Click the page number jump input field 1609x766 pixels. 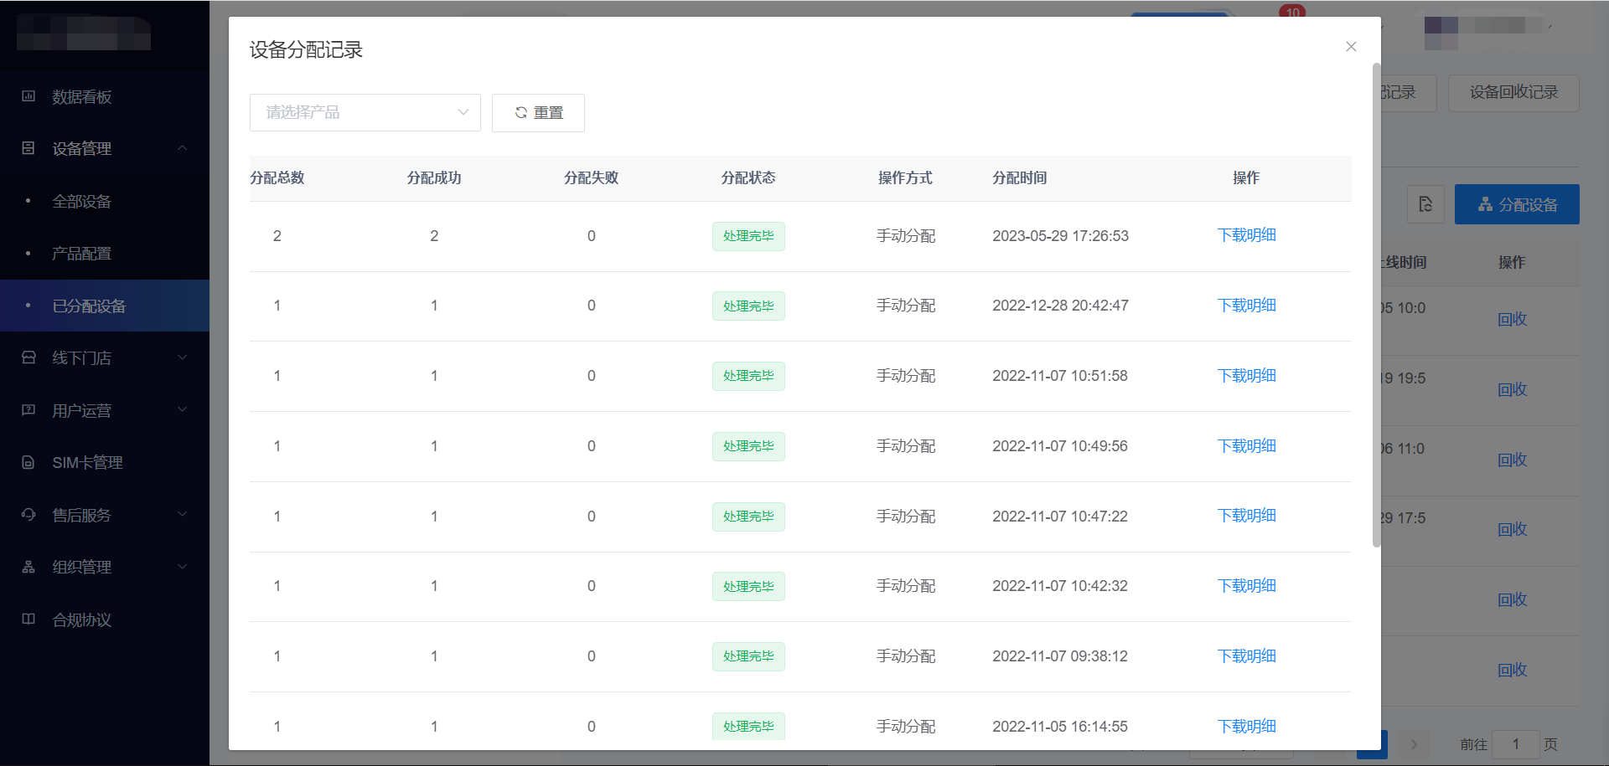[1515, 744]
